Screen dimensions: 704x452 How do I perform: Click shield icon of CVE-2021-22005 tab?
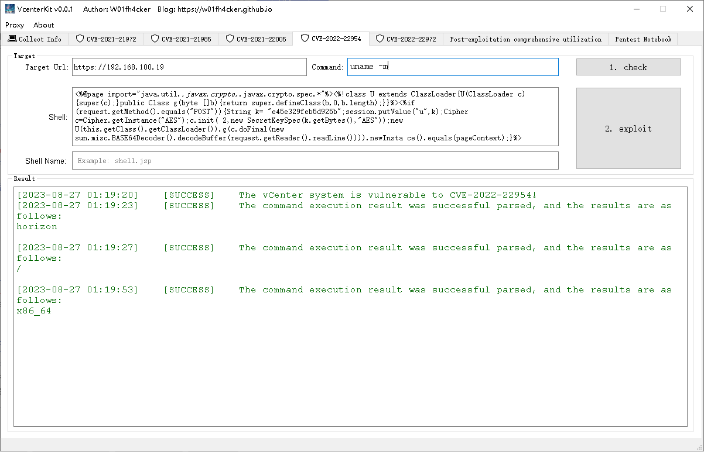[x=230, y=39]
